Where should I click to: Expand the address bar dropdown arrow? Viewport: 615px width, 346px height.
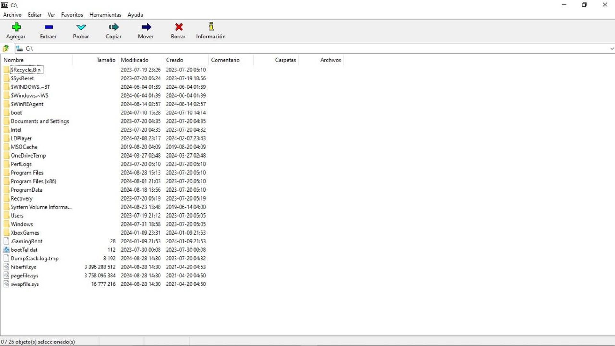pos(611,49)
